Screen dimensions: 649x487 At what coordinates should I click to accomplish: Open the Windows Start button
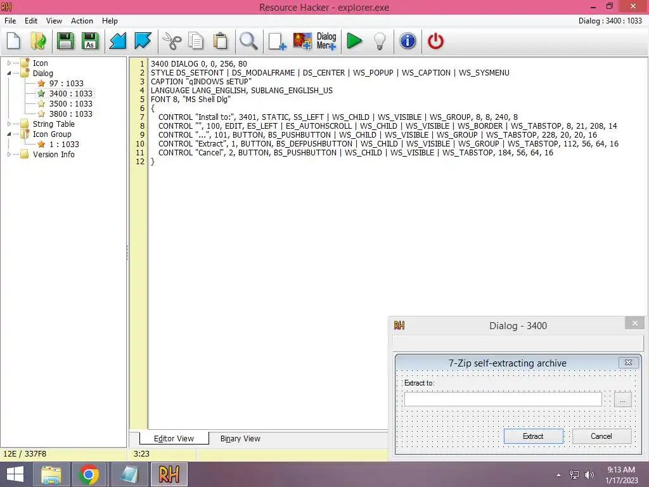tap(15, 474)
